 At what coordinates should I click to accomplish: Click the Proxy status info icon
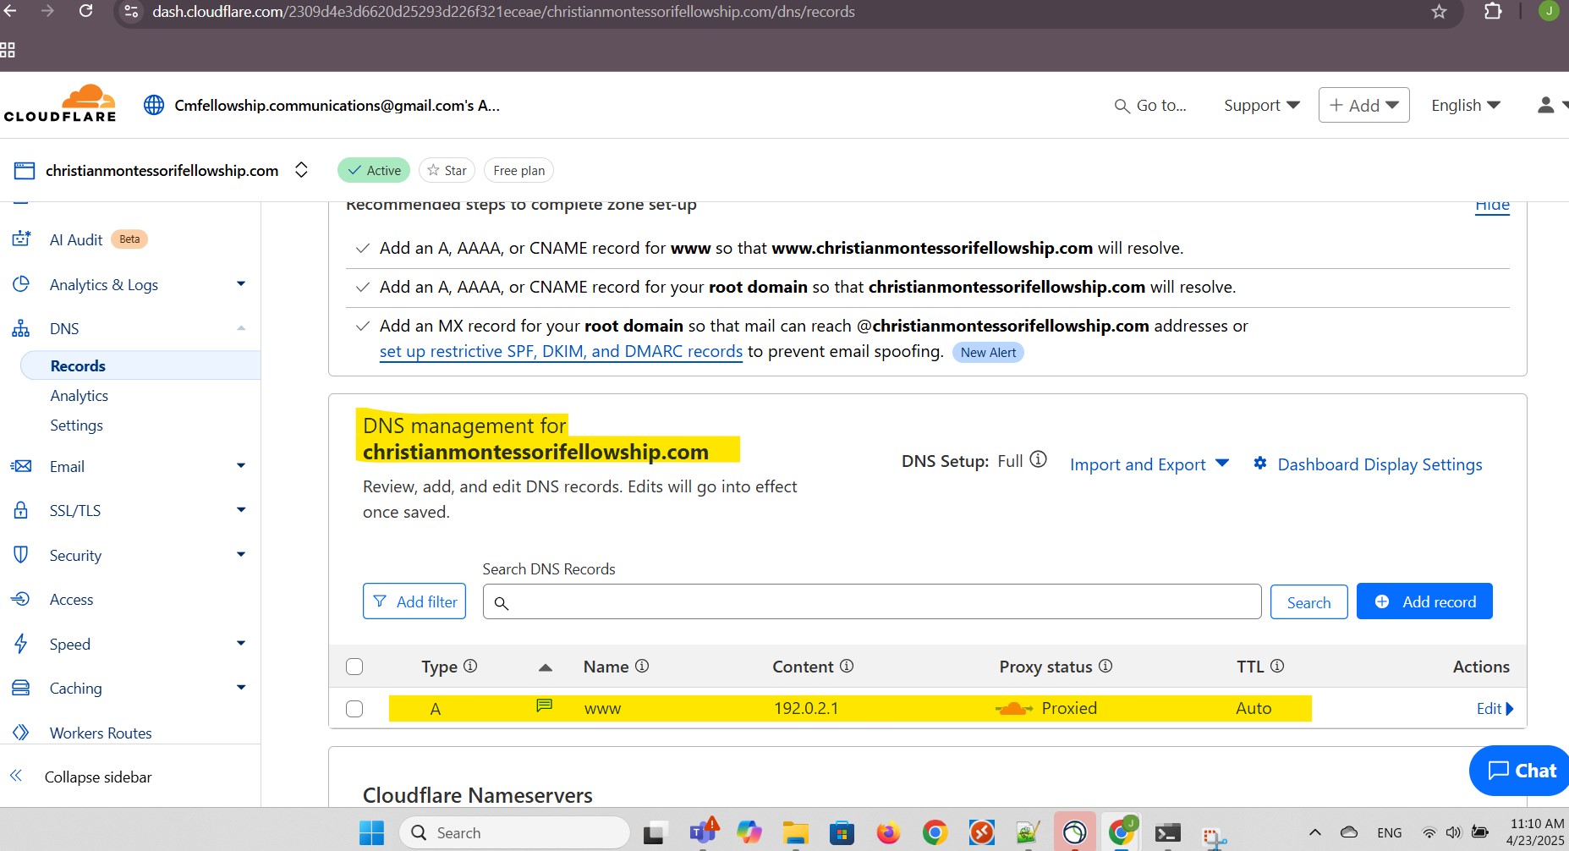point(1105,666)
